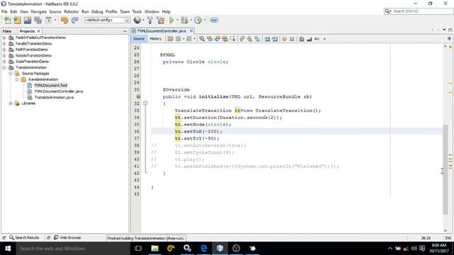Open the default config combo box
This screenshot has height=255, width=454.
(x=107, y=21)
